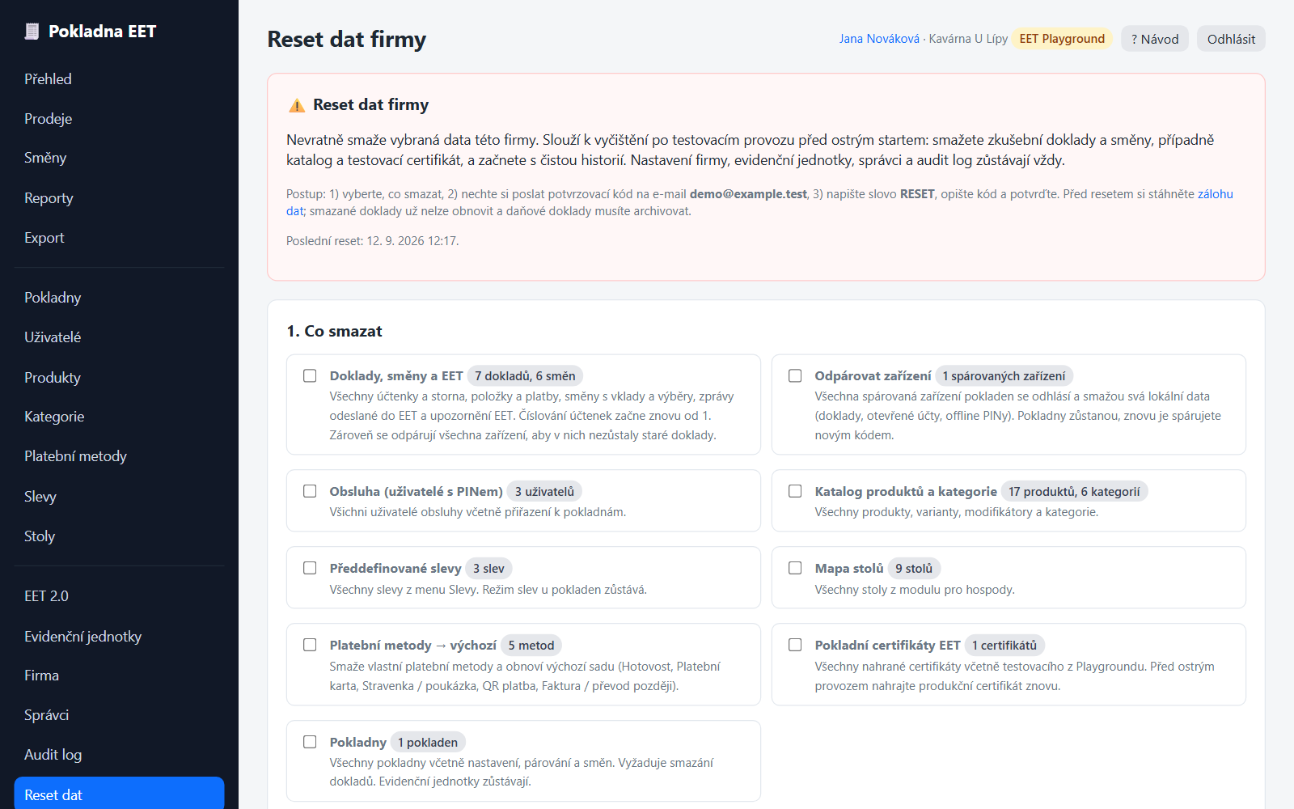The width and height of the screenshot is (1294, 809).
Task: Navigate to Pokladny in the sidebar
Action: (119, 298)
